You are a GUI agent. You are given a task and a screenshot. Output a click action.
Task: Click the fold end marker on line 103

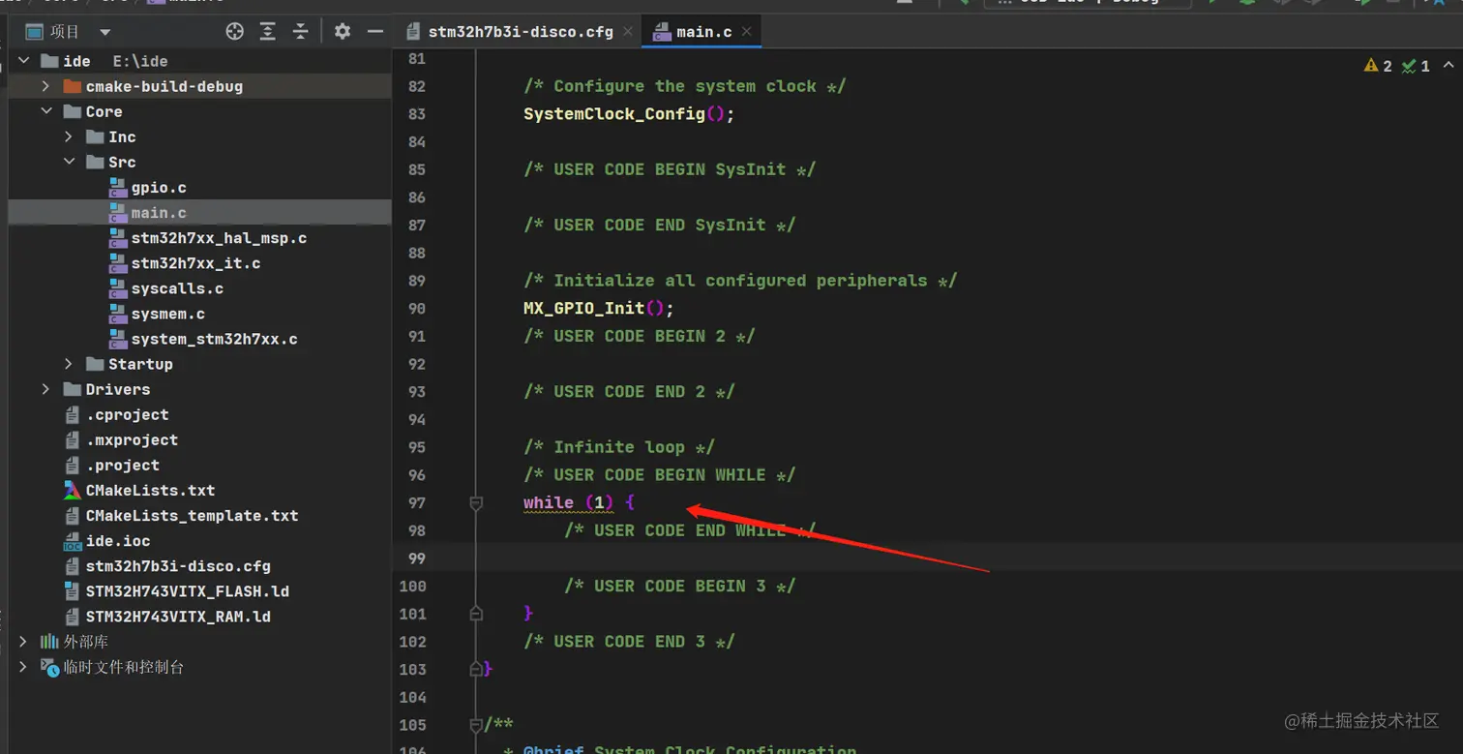[x=476, y=669]
